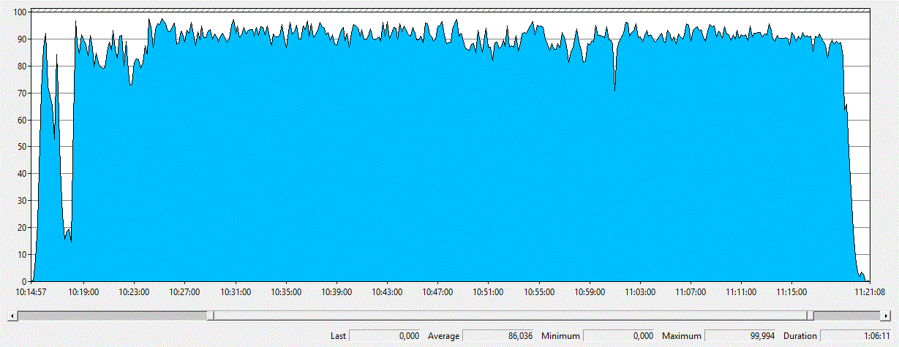Image resolution: width=899 pixels, height=347 pixels.
Task: Click the 11:21:08 end time label
Action: coord(868,291)
